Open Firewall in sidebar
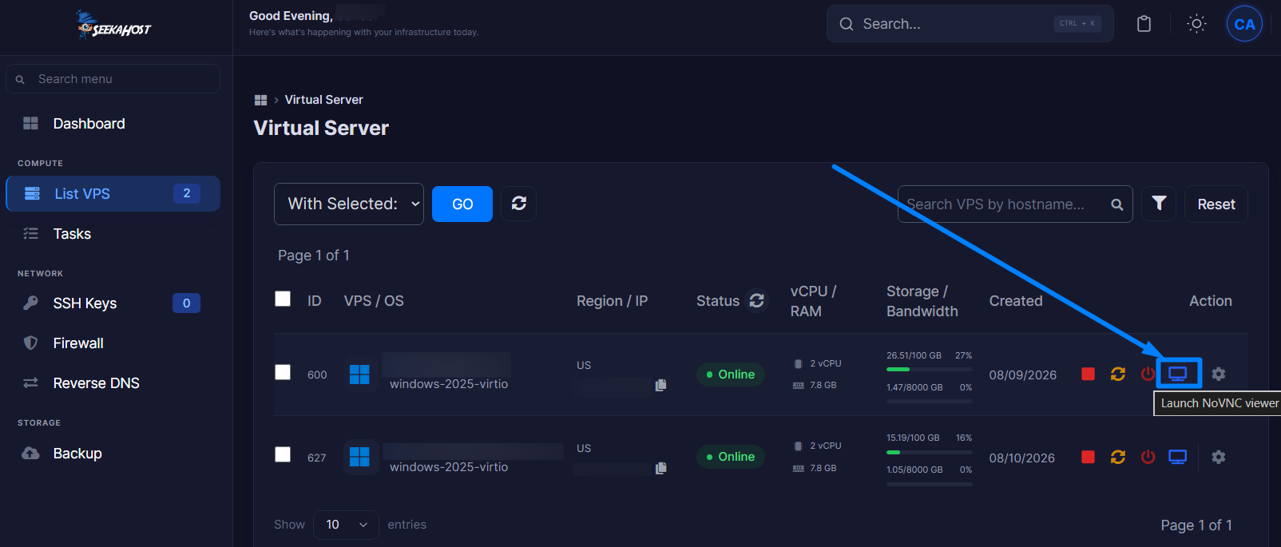1281x547 pixels. tap(113, 343)
